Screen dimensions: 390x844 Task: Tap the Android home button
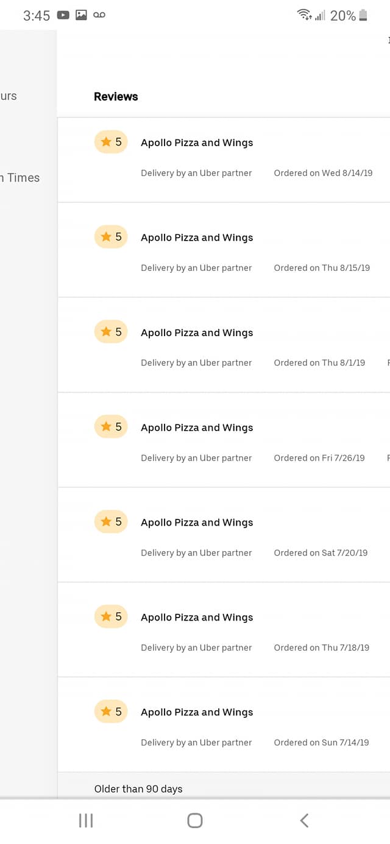(x=195, y=820)
